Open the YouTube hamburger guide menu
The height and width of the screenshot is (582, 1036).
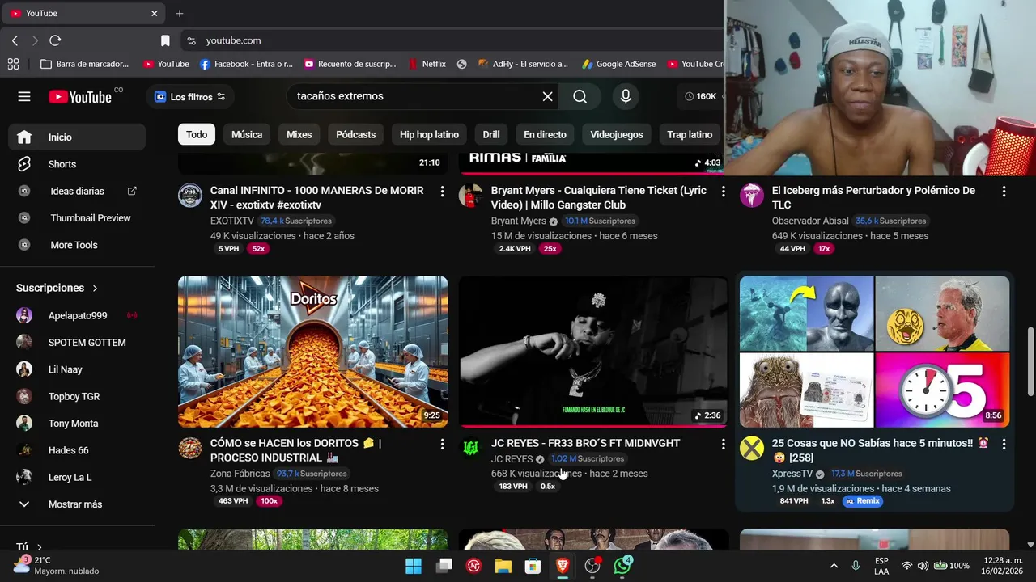pyautogui.click(x=24, y=96)
